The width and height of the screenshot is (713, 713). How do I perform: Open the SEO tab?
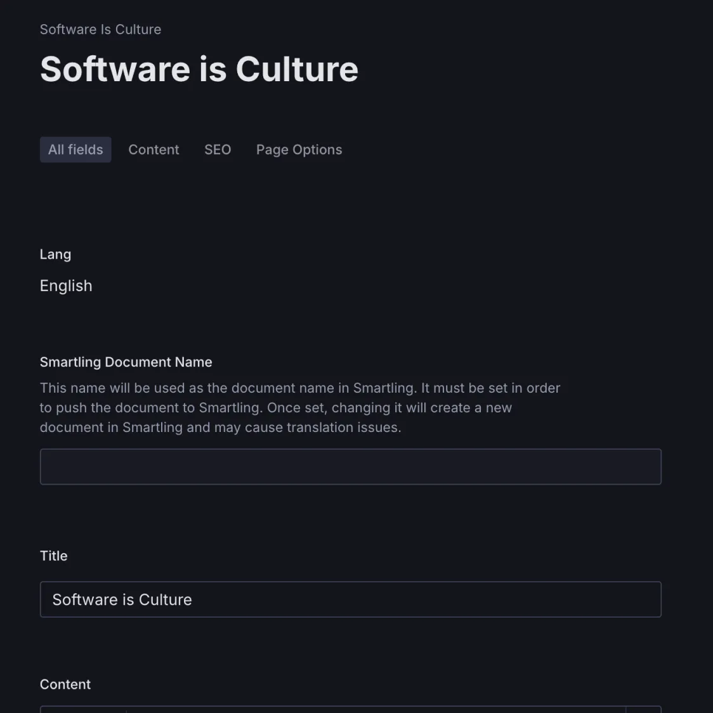pyautogui.click(x=218, y=150)
